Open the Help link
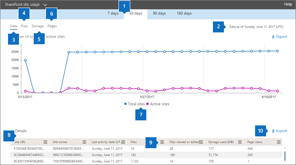 pos(288,4)
